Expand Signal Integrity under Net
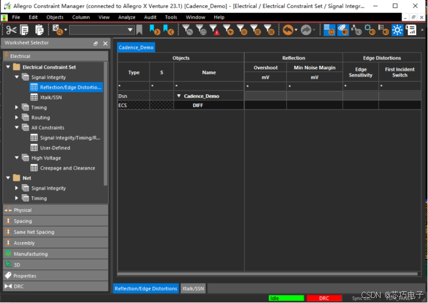The height and width of the screenshot is (303, 428). coord(17,188)
